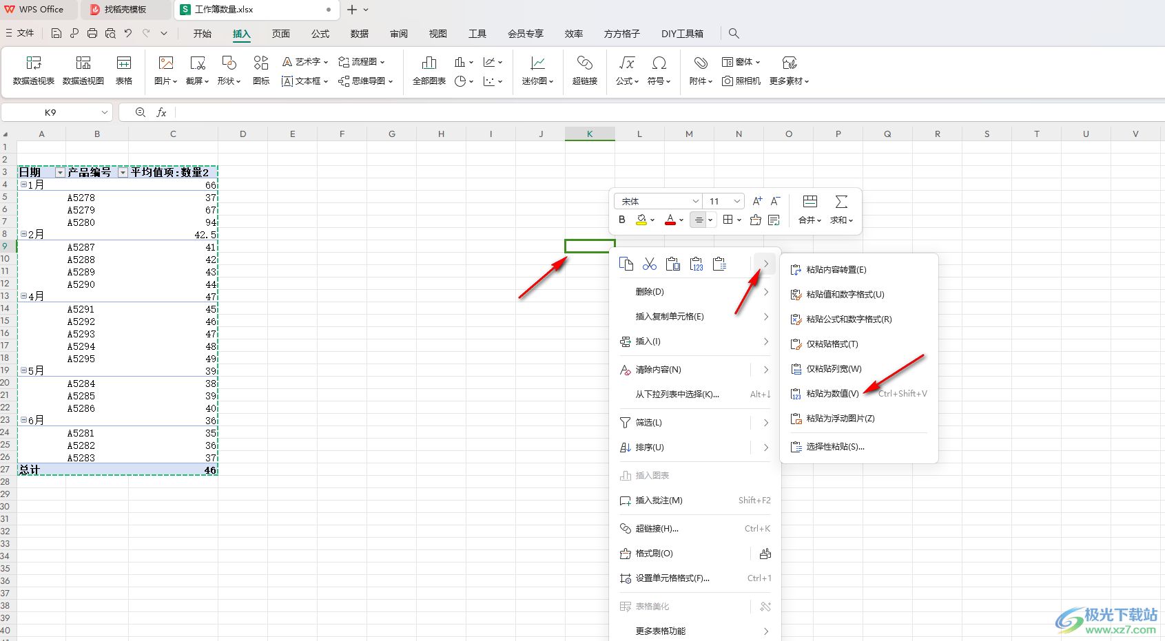Open the 日期 filter dropdown
The width and height of the screenshot is (1165, 641).
click(x=60, y=173)
